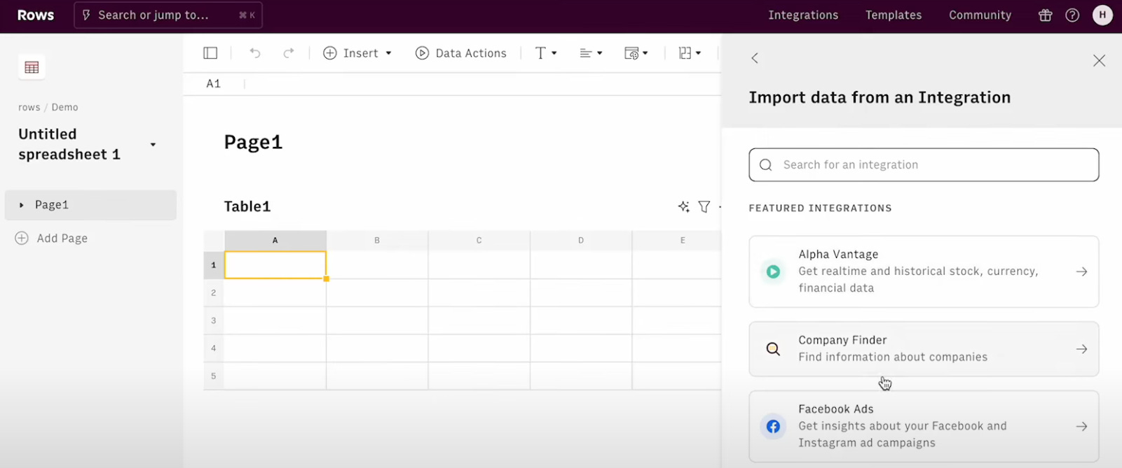1122x468 pixels.
Task: Open the Facebook Ads integration card
Action: click(924, 426)
